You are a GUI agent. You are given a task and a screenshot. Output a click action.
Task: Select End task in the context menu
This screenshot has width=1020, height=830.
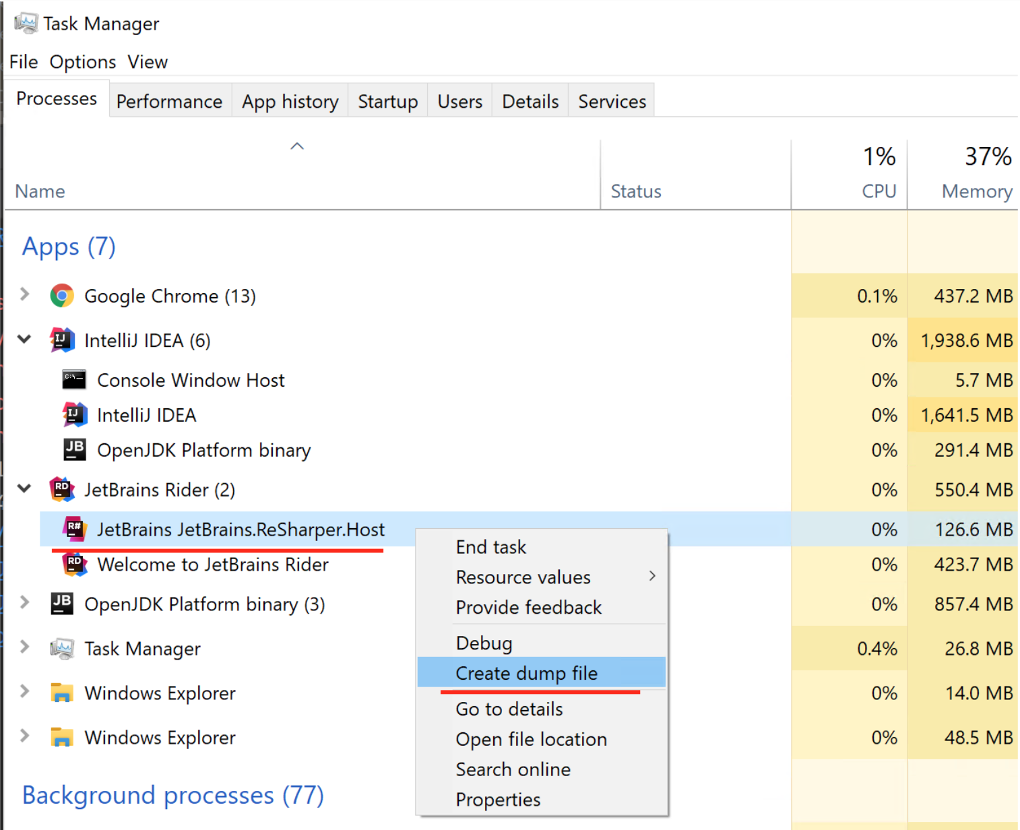[490, 547]
